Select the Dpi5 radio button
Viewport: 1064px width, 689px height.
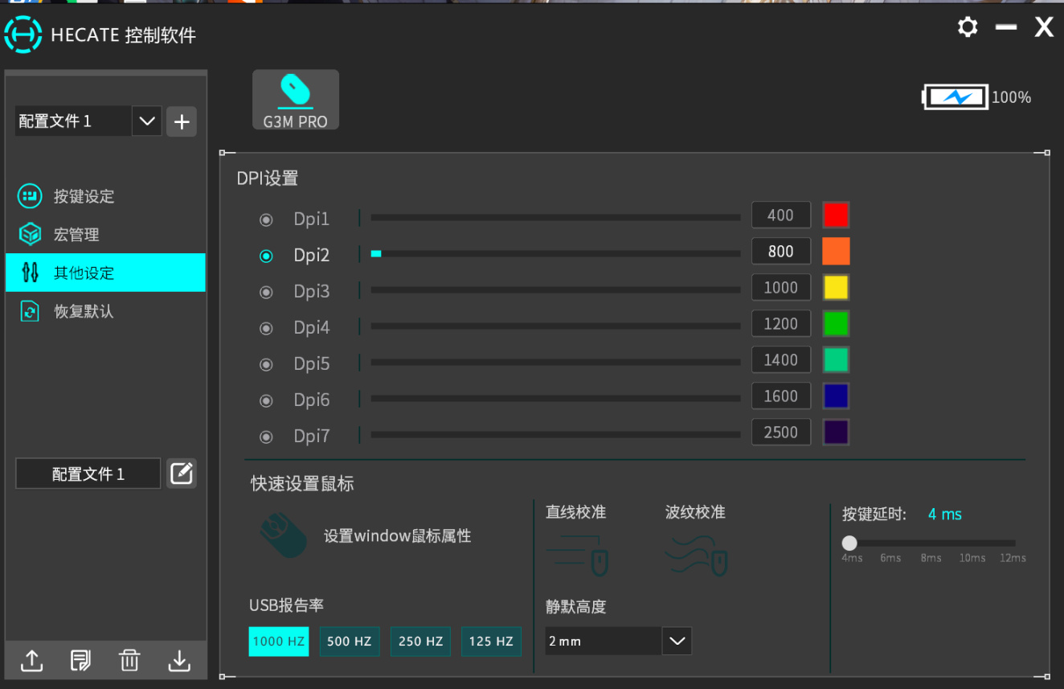(266, 364)
